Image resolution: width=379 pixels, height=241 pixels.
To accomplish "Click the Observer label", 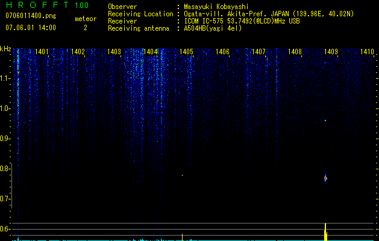I will 122,7.
